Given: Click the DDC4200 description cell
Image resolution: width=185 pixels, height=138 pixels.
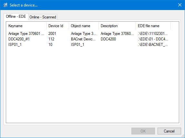Looking at the screenshot, I should click(108, 39).
